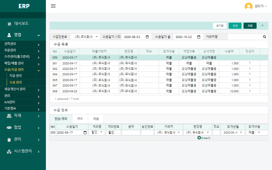Click the 신규 new button
The width and height of the screenshot is (272, 170).
[235, 25]
